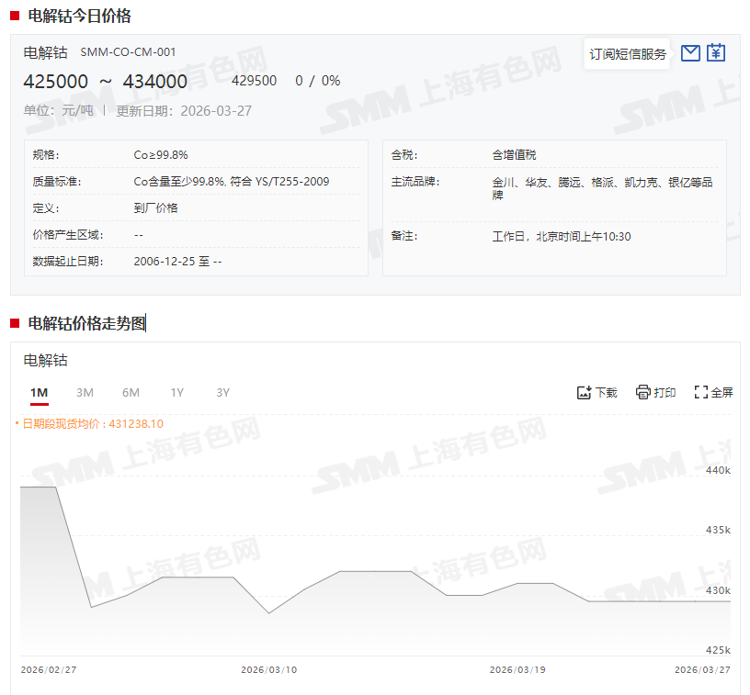Show the 3Y price trend

222,393
